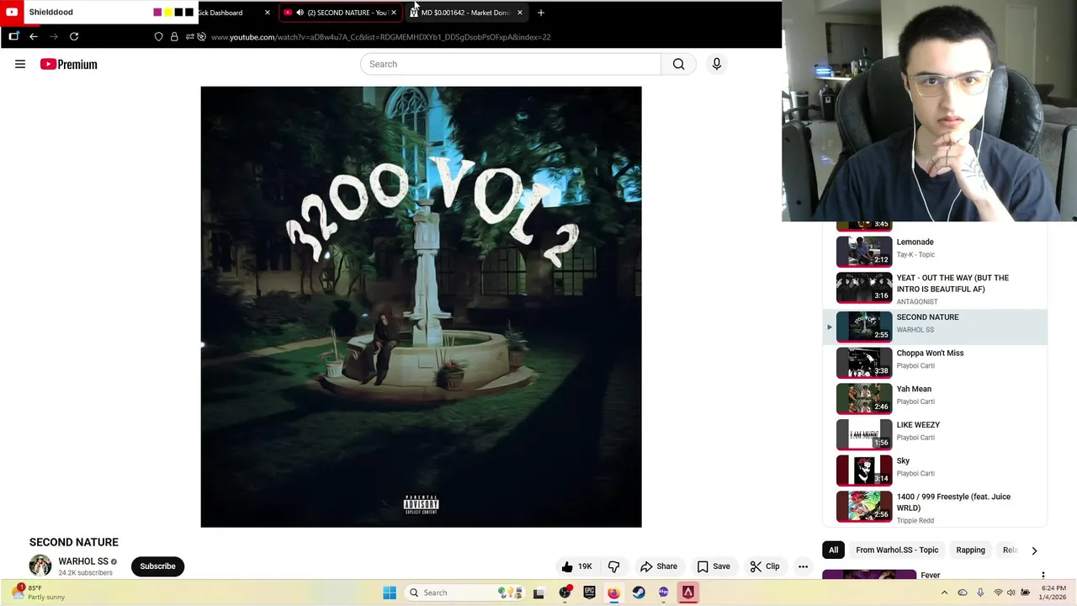Play LIKE WEEZY from playlist
This screenshot has width=1077, height=606.
936,434
